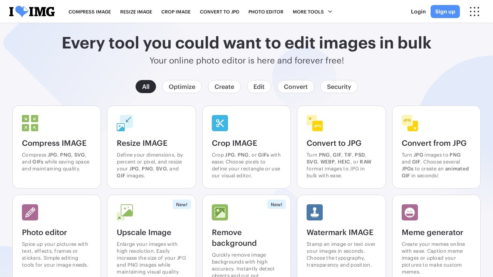This screenshot has width=493, height=277.
Task: Click the Convert from JPG icon
Action: [410, 123]
